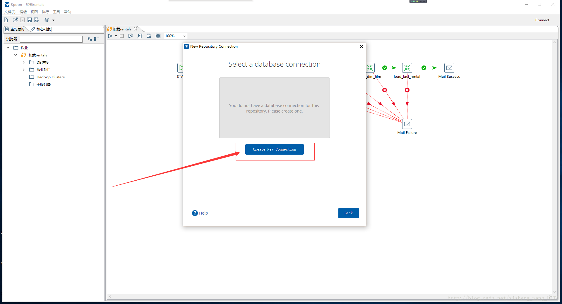The width and height of the screenshot is (562, 304).
Task: Collapse all tree nodes icon
Action: tap(97, 39)
